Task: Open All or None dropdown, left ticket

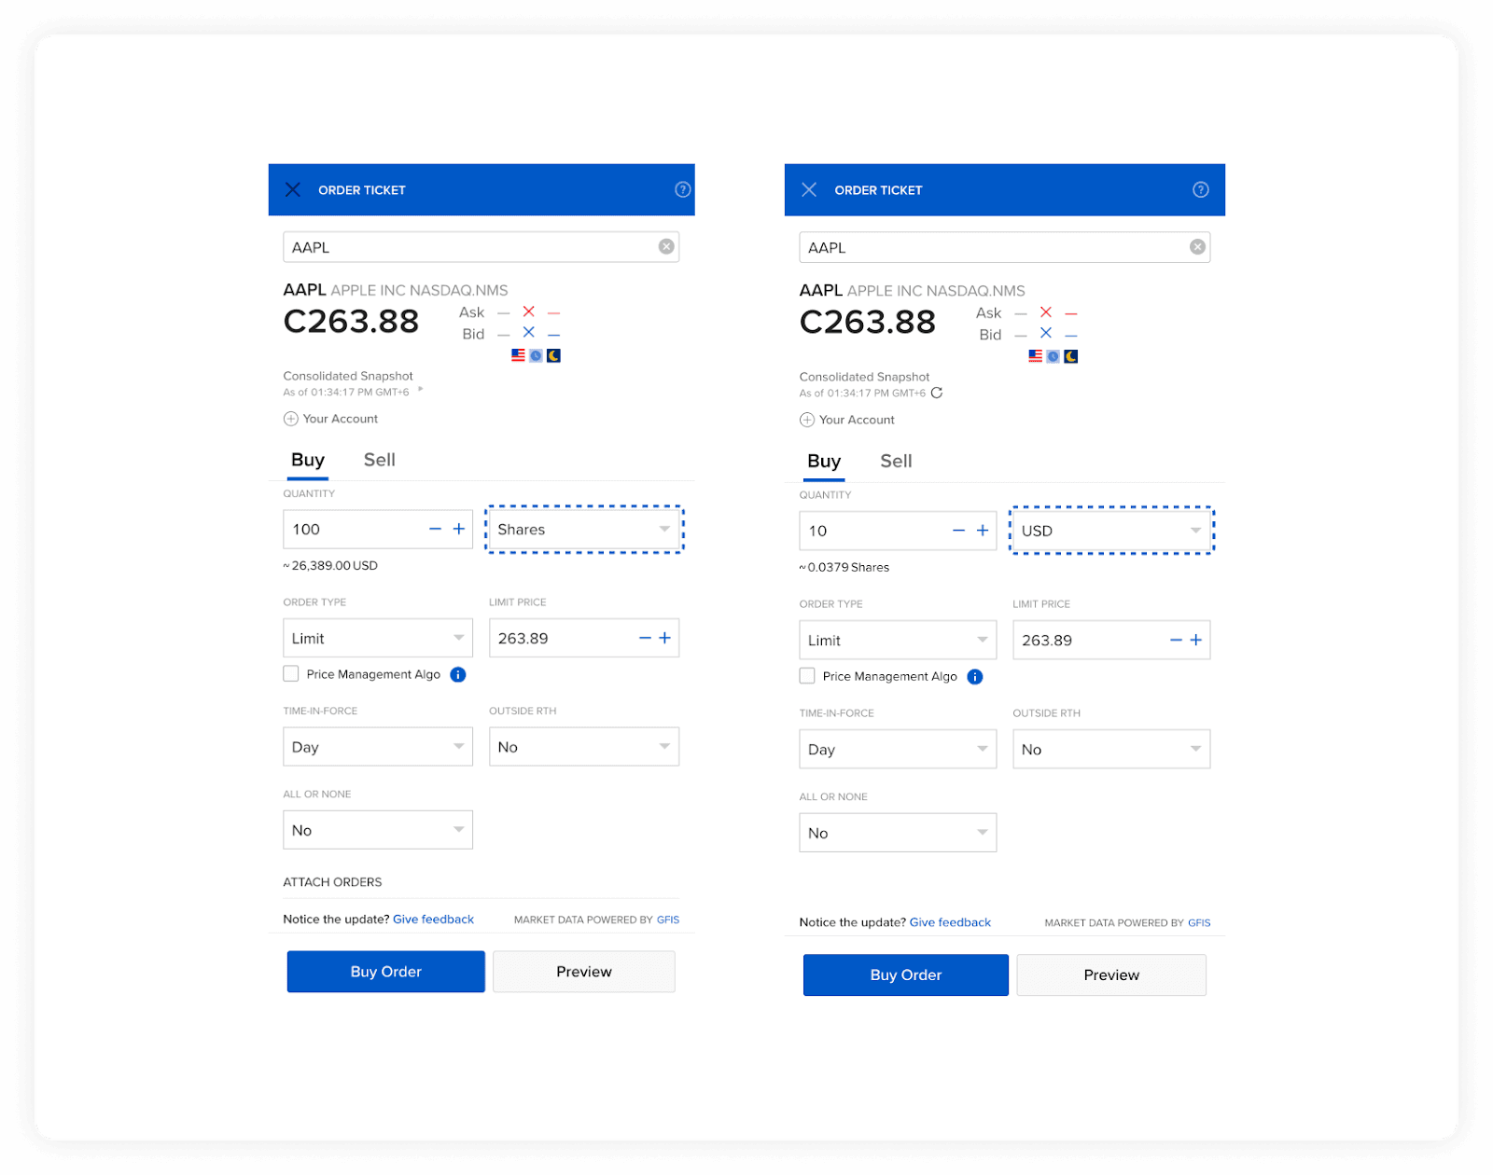Action: [x=378, y=830]
